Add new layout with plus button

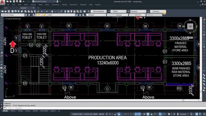tap(59, 111)
